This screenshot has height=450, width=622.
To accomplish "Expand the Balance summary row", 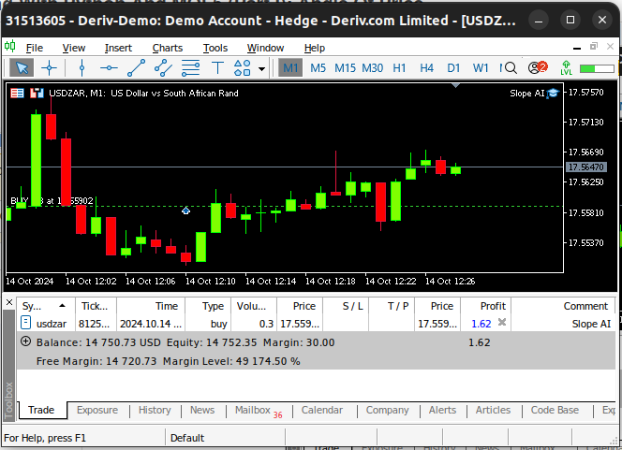I will click(26, 341).
